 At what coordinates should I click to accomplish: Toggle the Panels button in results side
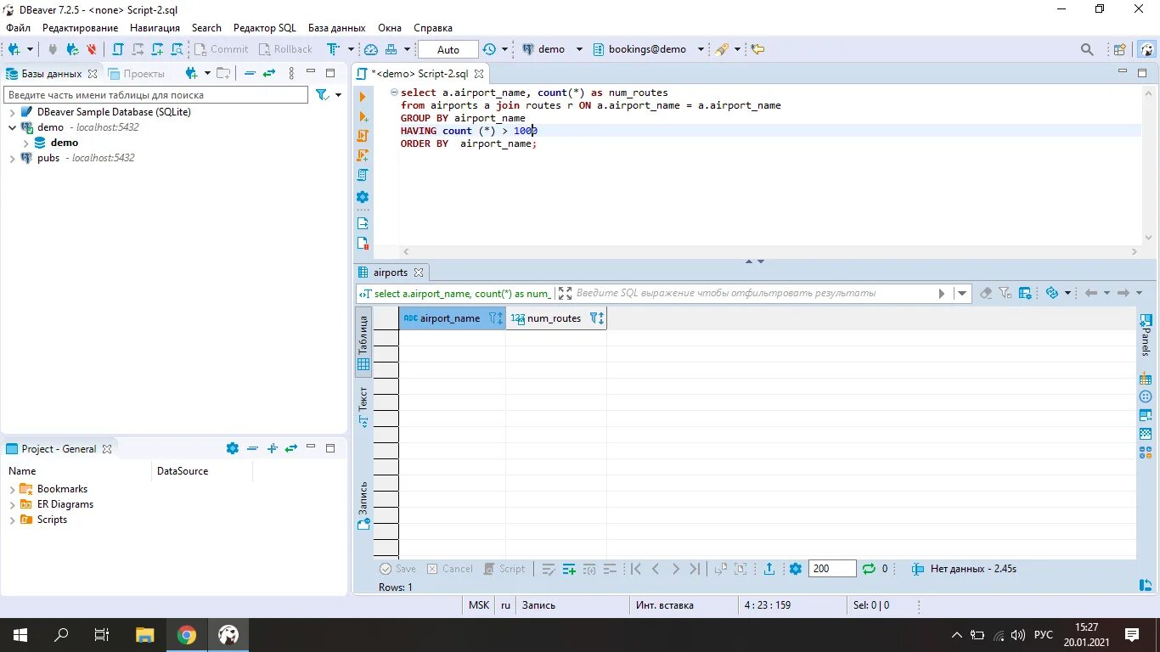(x=1146, y=335)
